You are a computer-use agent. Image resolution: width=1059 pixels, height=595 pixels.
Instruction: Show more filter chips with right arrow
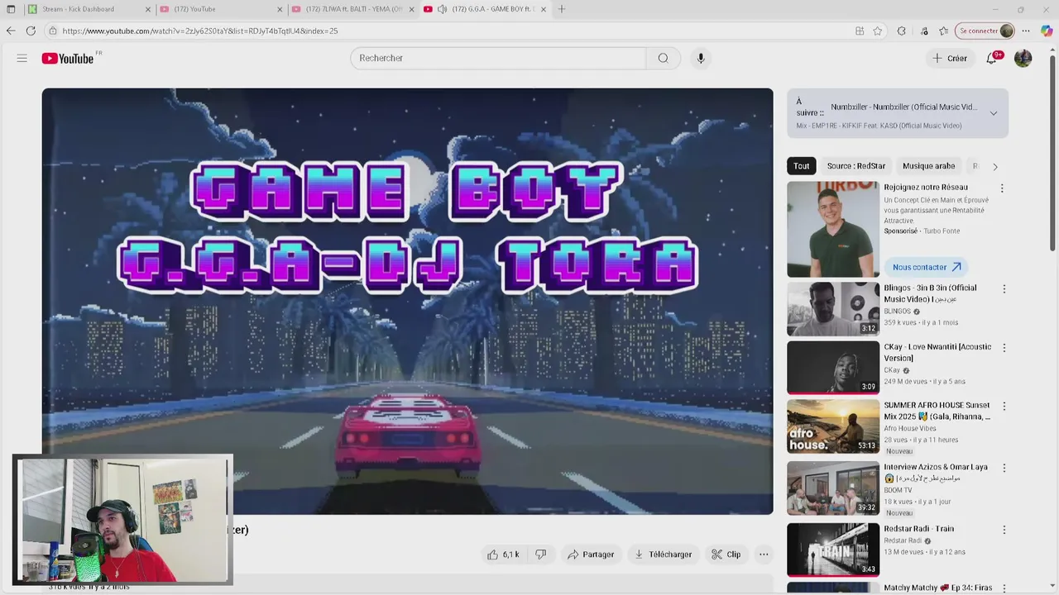coord(995,166)
